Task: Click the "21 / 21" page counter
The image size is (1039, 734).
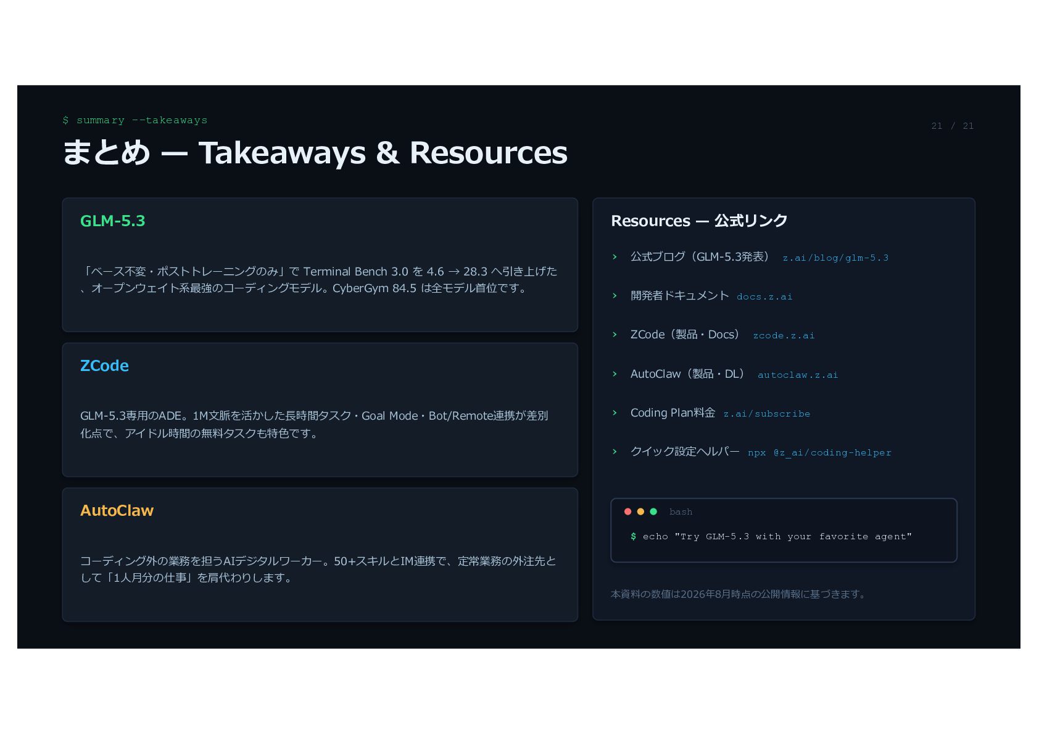Action: click(x=952, y=126)
